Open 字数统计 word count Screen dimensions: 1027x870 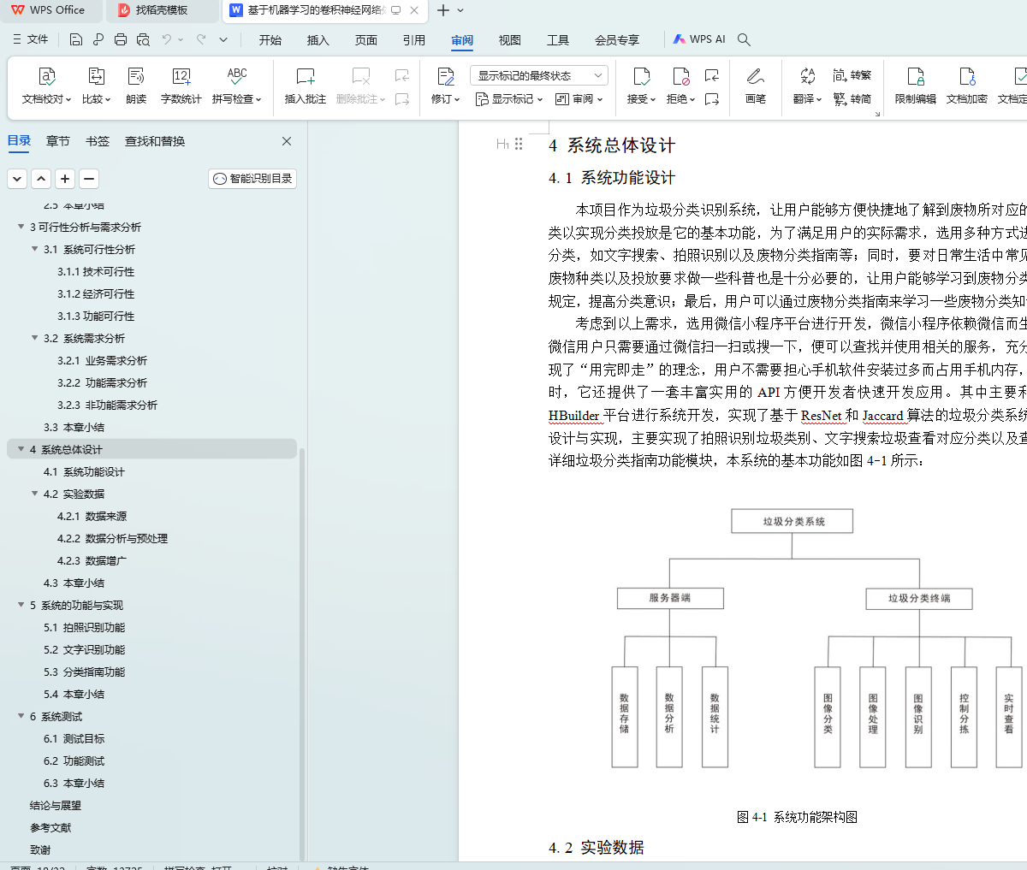(181, 86)
